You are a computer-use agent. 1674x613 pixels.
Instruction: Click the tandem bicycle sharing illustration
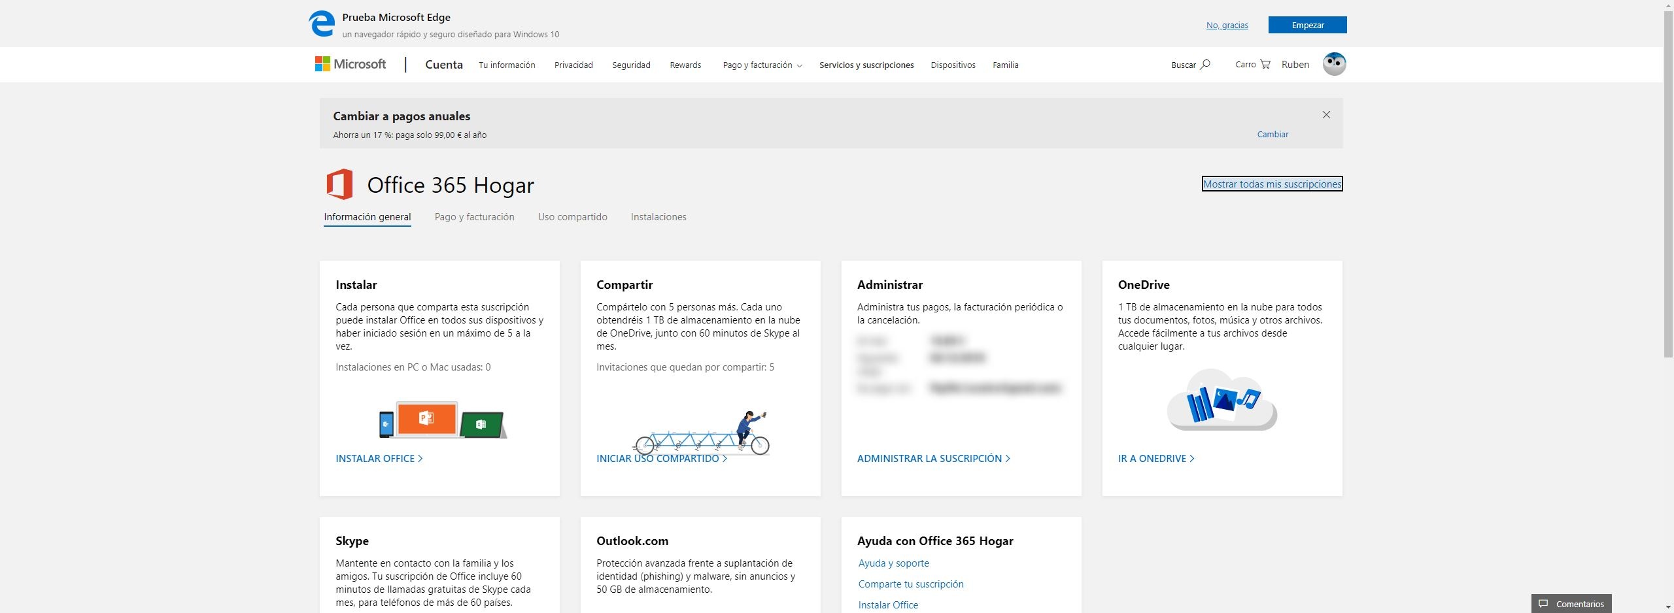point(700,433)
